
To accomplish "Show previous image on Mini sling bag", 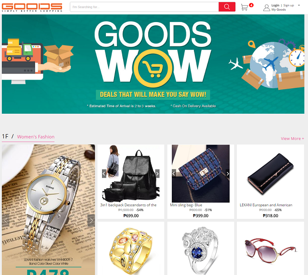I will [174, 174].
